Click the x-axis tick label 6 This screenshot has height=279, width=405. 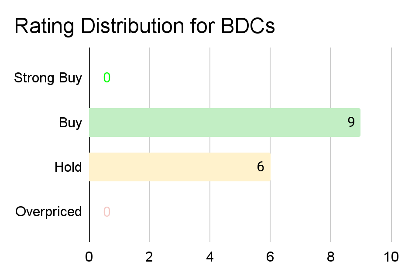270,257
